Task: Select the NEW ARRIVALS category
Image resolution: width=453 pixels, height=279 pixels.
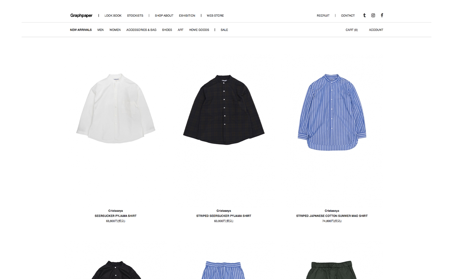Action: pyautogui.click(x=81, y=30)
